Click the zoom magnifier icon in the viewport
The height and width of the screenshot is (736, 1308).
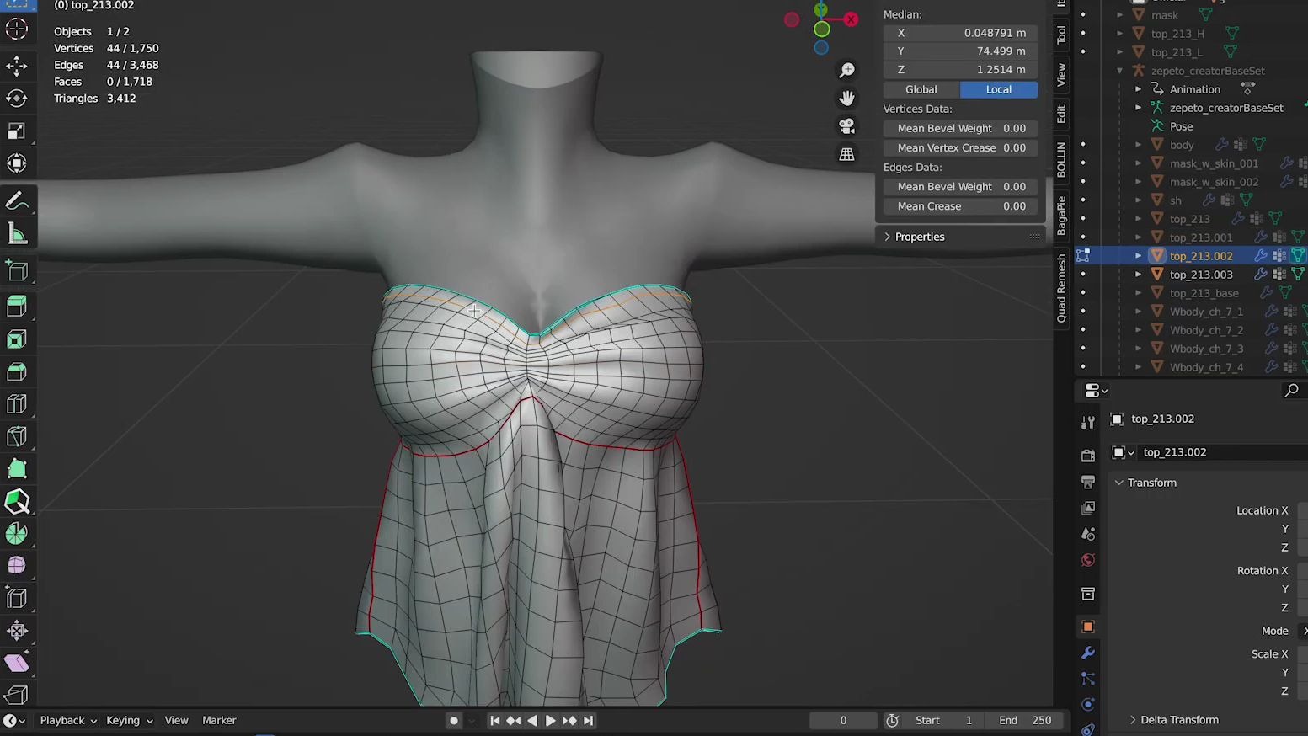pos(846,70)
